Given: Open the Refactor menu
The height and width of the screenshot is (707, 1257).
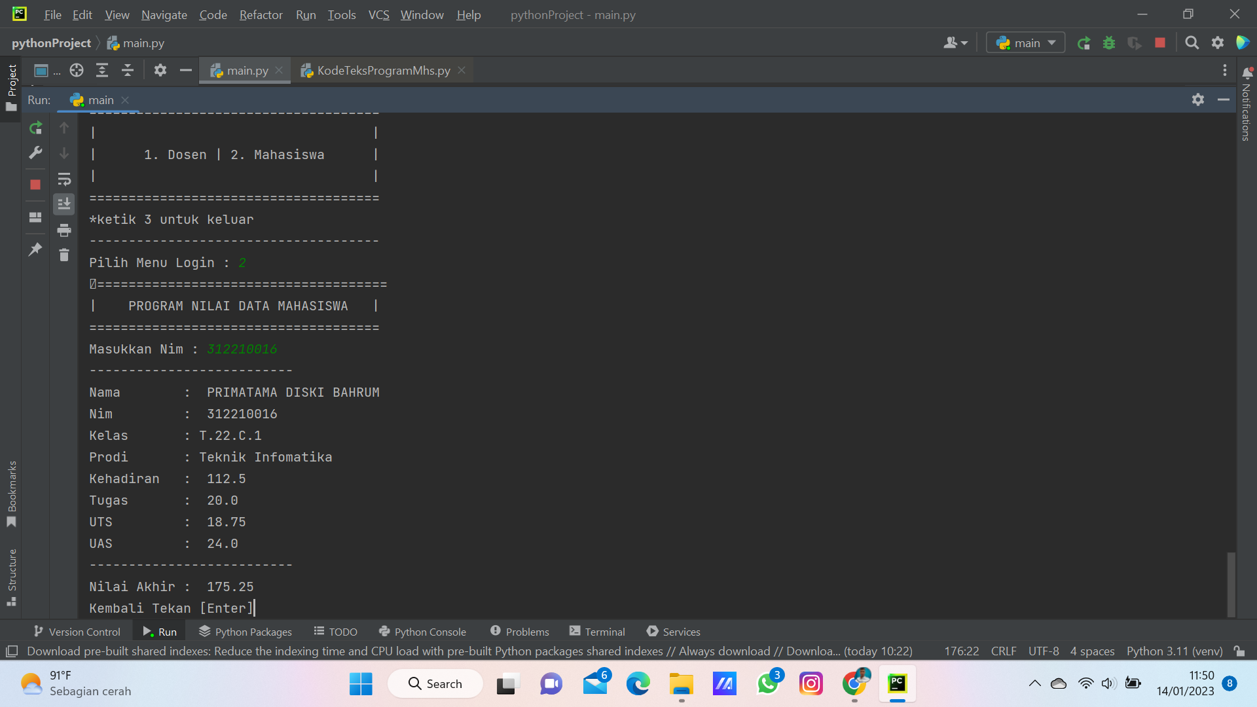Looking at the screenshot, I should pyautogui.click(x=261, y=14).
